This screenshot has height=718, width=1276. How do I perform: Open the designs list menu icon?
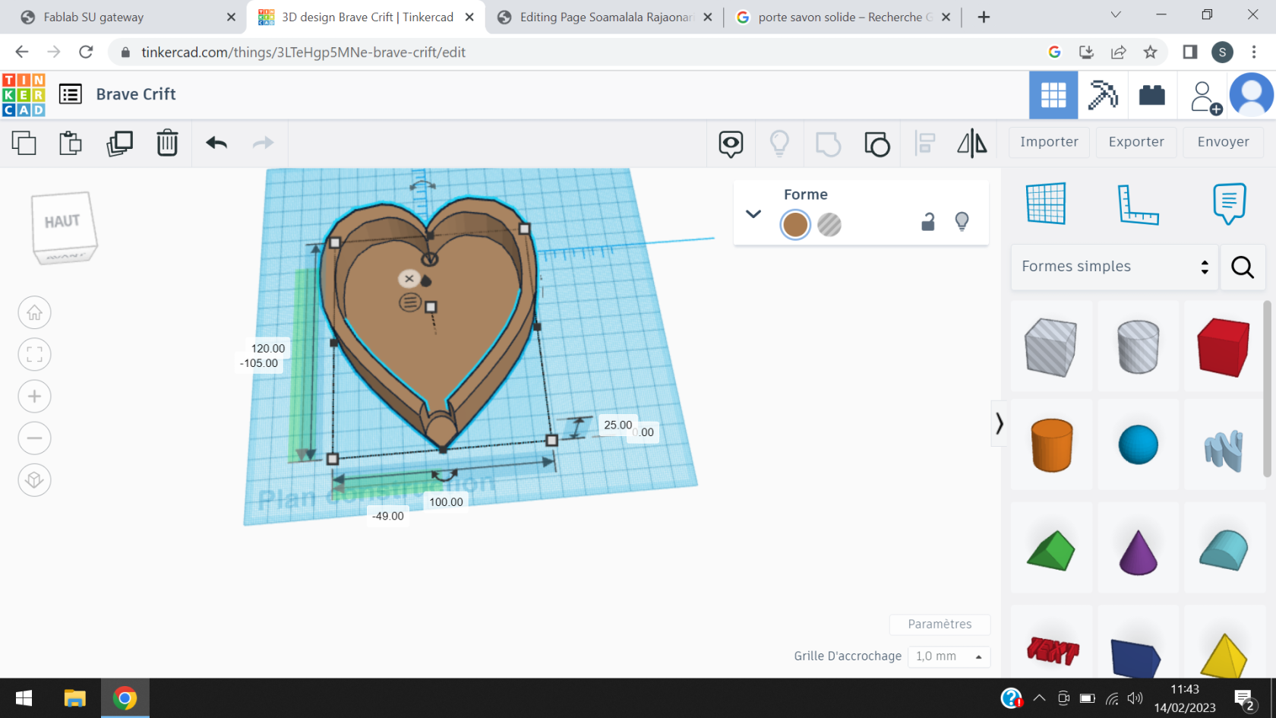(71, 94)
